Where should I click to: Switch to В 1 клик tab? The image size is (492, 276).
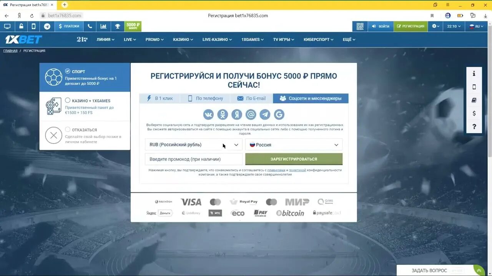[x=160, y=99]
